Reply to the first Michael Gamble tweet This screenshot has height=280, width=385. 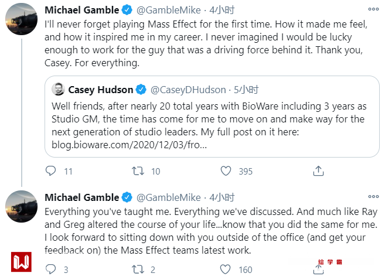(x=51, y=171)
